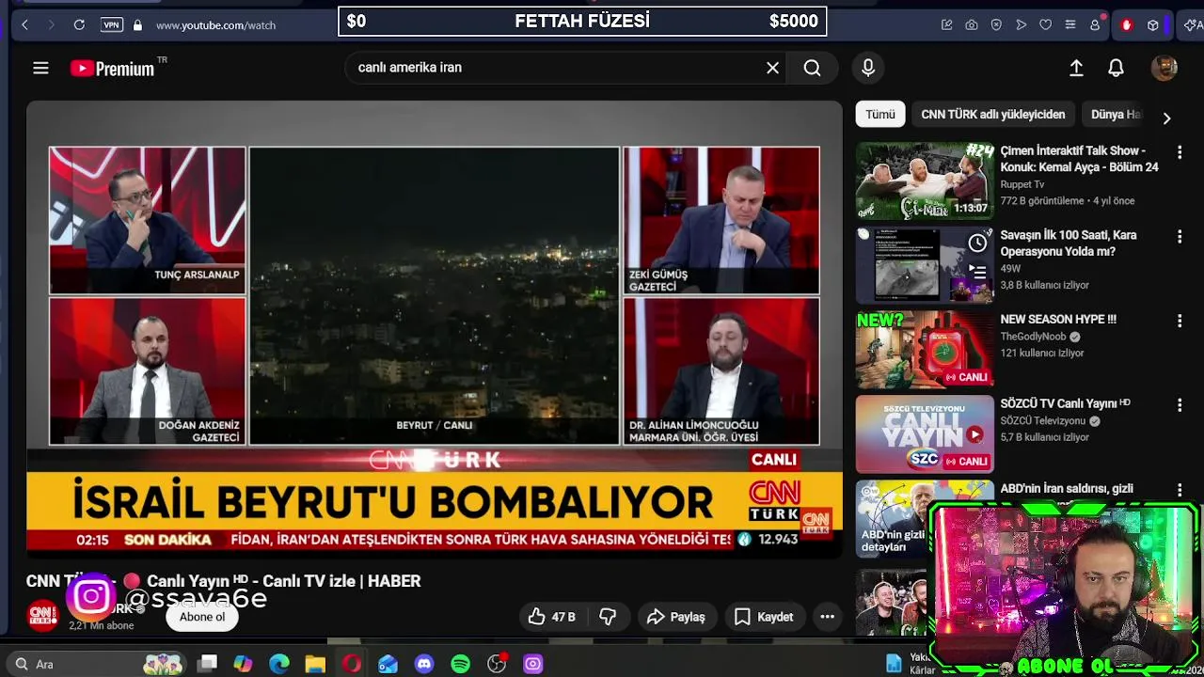Open SÖZCÜ Televizyonu channel name
Screen dimensions: 1204x677
pyautogui.click(x=1043, y=421)
